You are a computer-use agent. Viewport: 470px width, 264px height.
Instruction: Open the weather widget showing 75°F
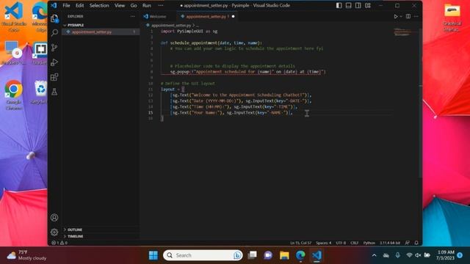(26, 255)
